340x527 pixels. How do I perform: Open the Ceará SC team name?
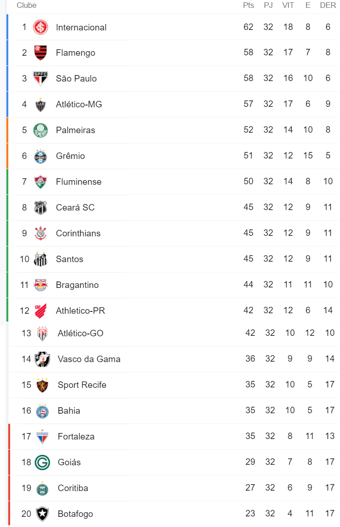coord(75,208)
